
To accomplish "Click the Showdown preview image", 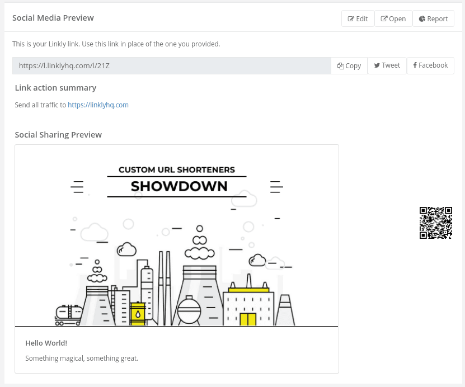I will pos(176,235).
